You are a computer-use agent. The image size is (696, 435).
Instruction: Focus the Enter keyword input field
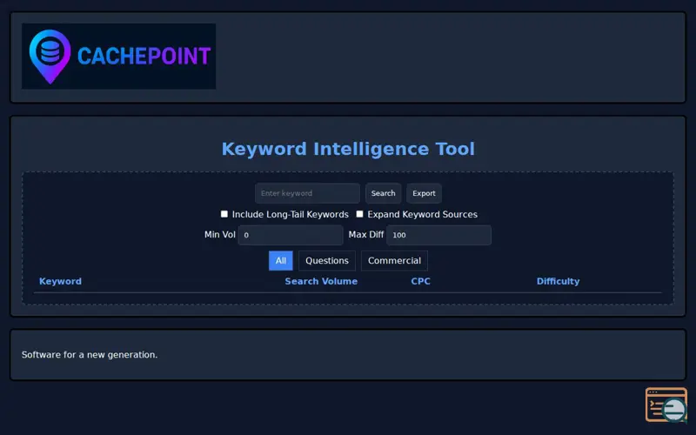click(307, 193)
